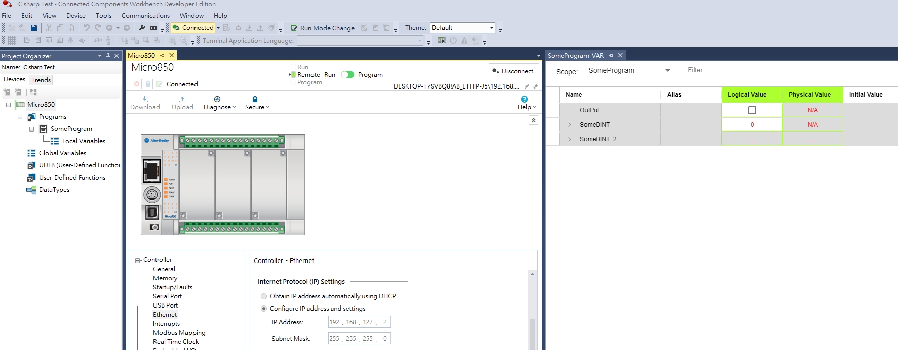Select Global Variables in project tree
Screen dimensions: 898x350
click(x=62, y=153)
